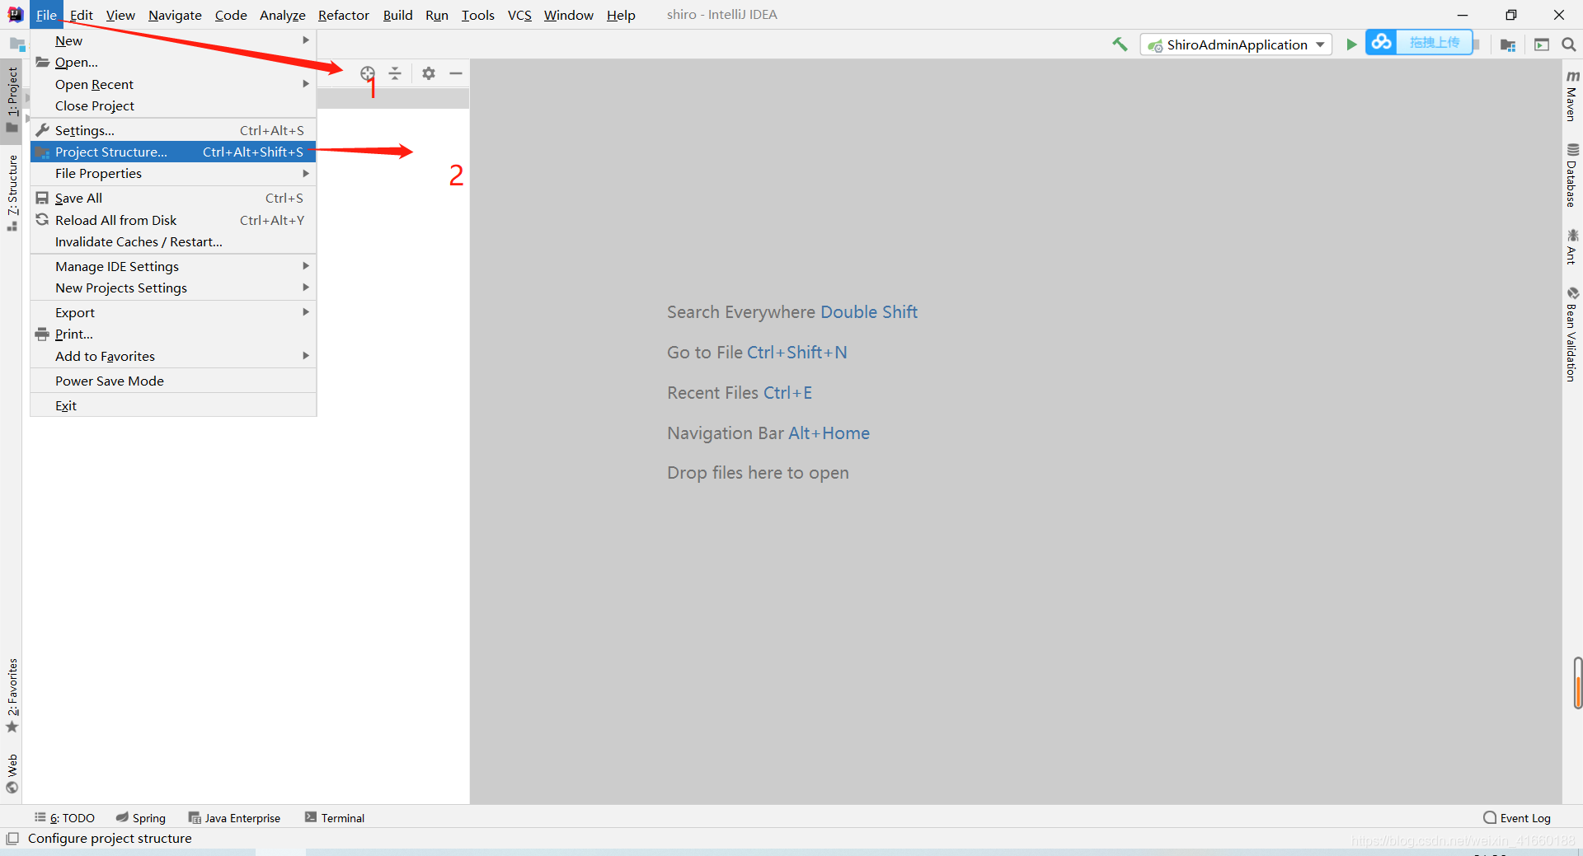
Task: Open the Refactor menu
Action: pos(344,15)
